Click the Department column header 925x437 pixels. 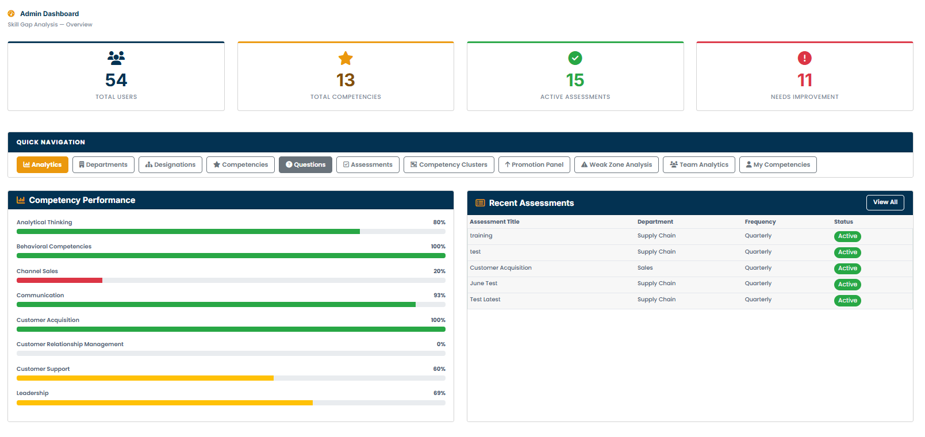point(655,222)
